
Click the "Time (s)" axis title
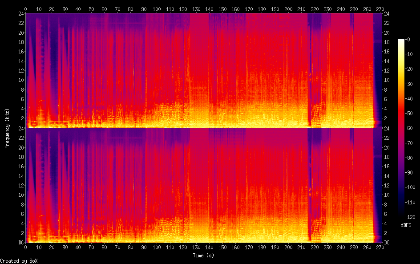[203, 256]
